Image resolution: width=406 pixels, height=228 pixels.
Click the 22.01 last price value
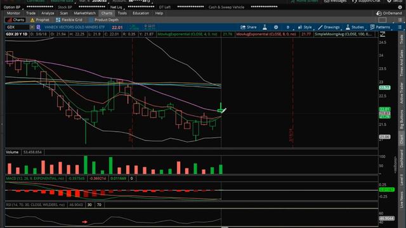click(117, 27)
